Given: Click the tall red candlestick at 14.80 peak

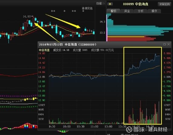Looking at the screenshot, I should click(34, 22).
